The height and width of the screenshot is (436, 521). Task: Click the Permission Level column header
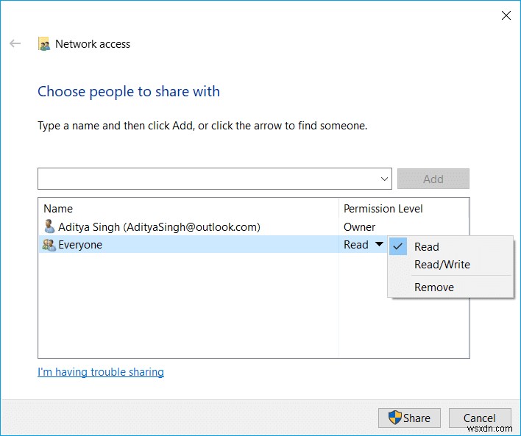383,209
